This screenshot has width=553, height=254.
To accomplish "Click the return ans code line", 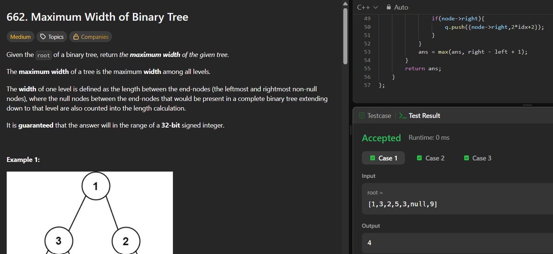I will click(x=423, y=68).
